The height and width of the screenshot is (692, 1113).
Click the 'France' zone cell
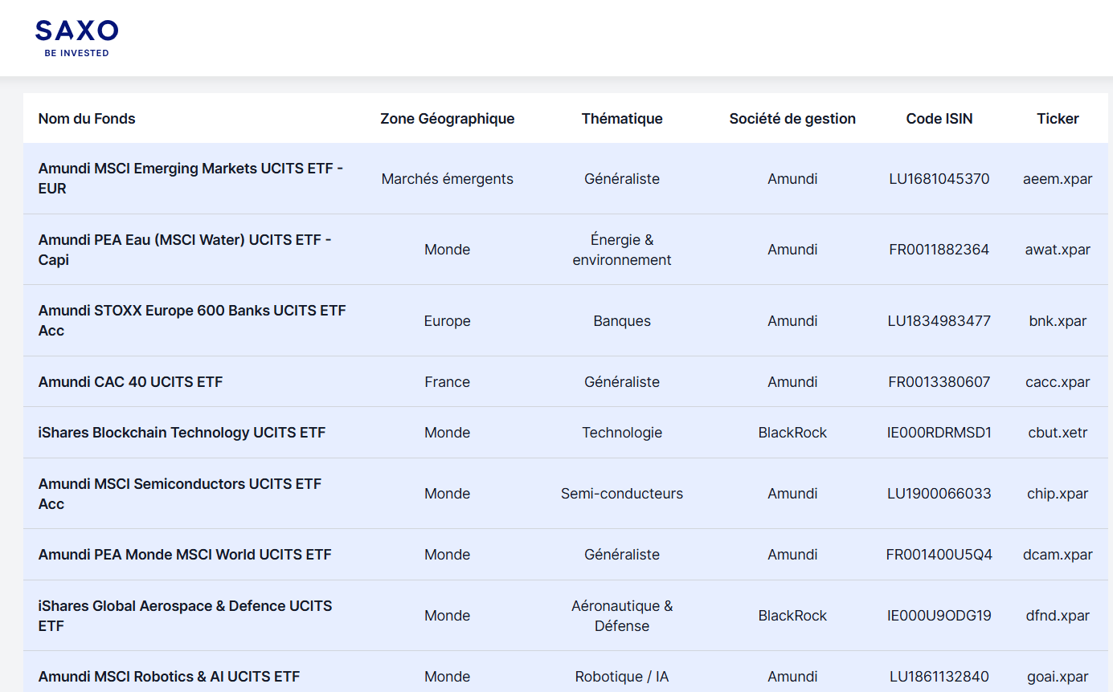448,382
